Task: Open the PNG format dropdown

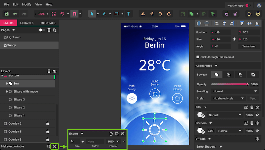Action: (x=113, y=141)
